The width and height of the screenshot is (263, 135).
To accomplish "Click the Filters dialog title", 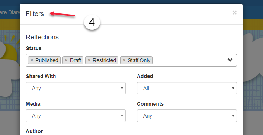I will (x=35, y=14).
